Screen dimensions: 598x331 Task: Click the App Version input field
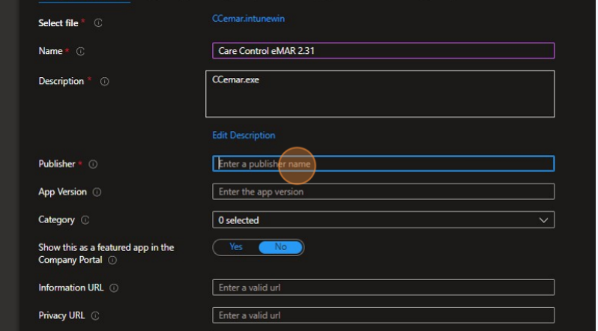pos(383,192)
